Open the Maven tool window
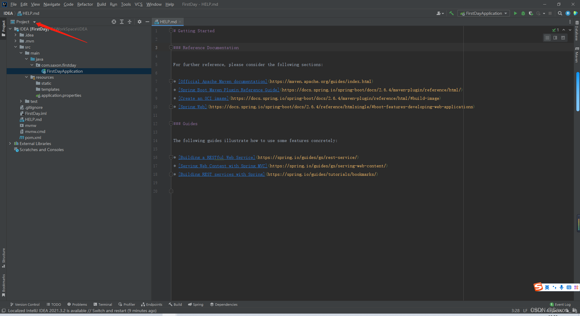Viewport: 580px width, 316px height. pyautogui.click(x=577, y=55)
